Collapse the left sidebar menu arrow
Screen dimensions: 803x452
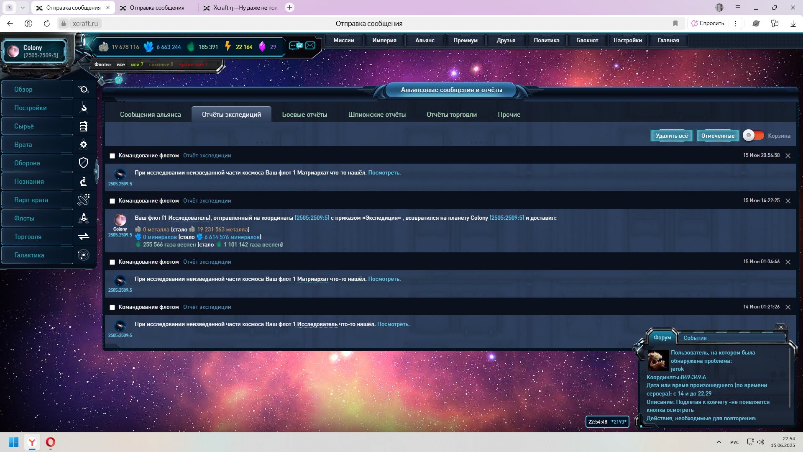click(x=96, y=171)
